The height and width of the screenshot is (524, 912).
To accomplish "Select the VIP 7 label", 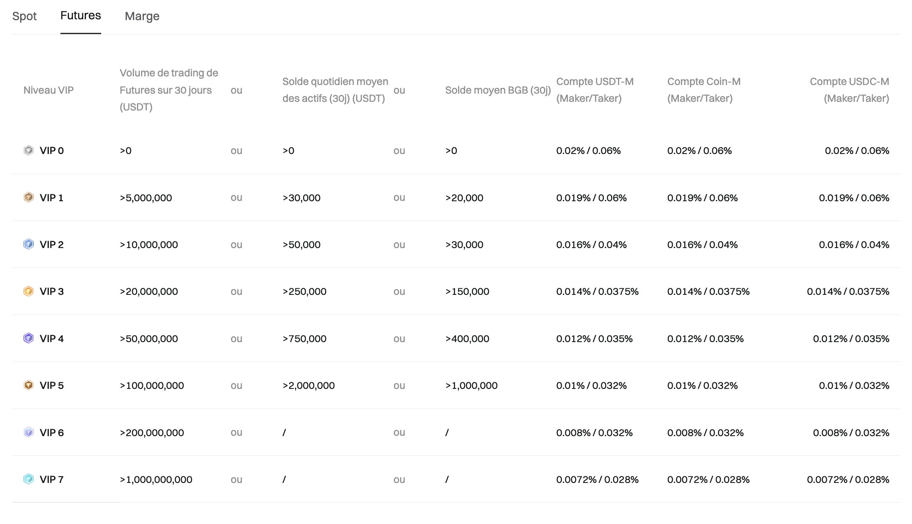I will click(x=52, y=480).
